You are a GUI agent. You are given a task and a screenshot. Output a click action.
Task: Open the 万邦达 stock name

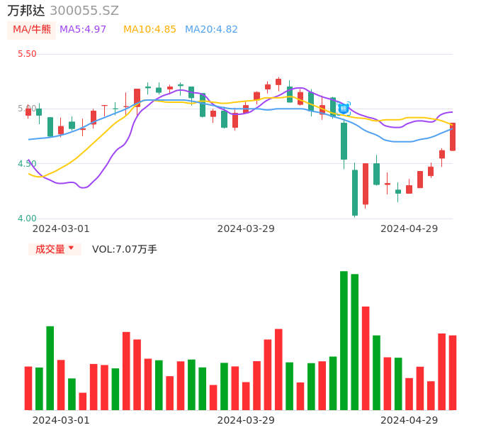point(26,11)
